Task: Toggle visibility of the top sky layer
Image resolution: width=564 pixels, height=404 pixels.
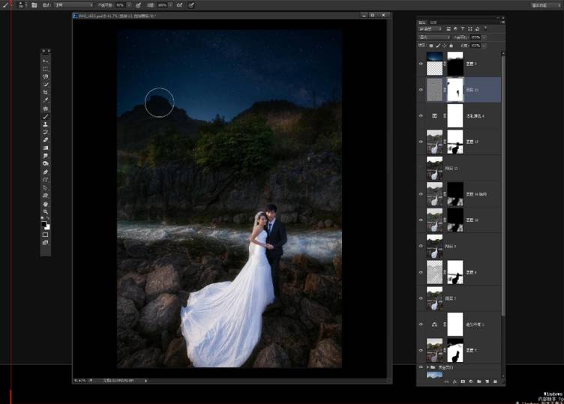Action: (x=420, y=65)
